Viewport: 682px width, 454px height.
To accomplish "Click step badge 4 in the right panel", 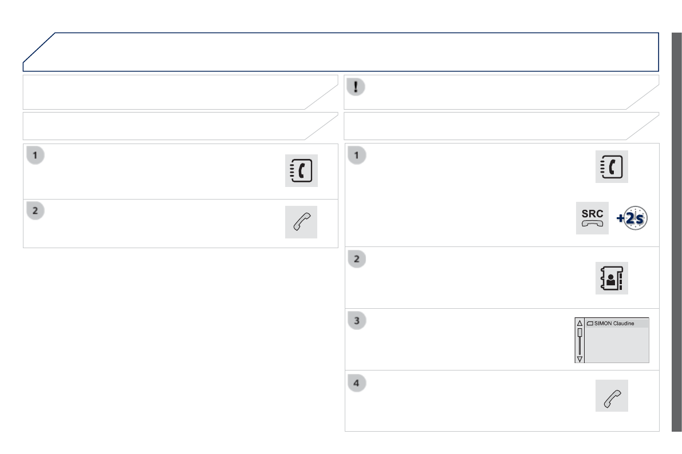I will [357, 382].
